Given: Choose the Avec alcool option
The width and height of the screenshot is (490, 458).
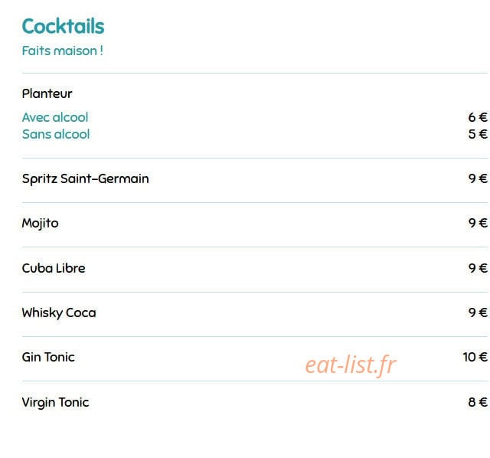Looking at the screenshot, I should pyautogui.click(x=55, y=117).
